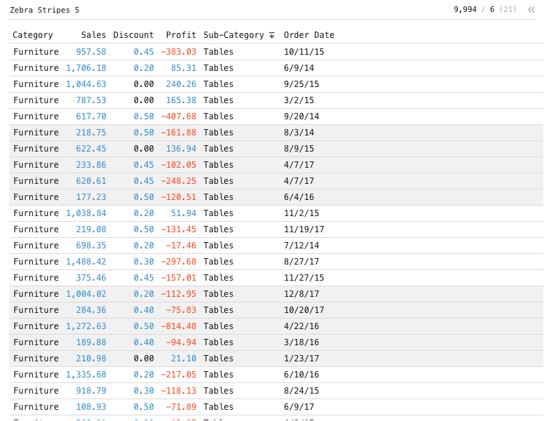Click profit value -120.51
This screenshot has height=421, width=544.
179,197
